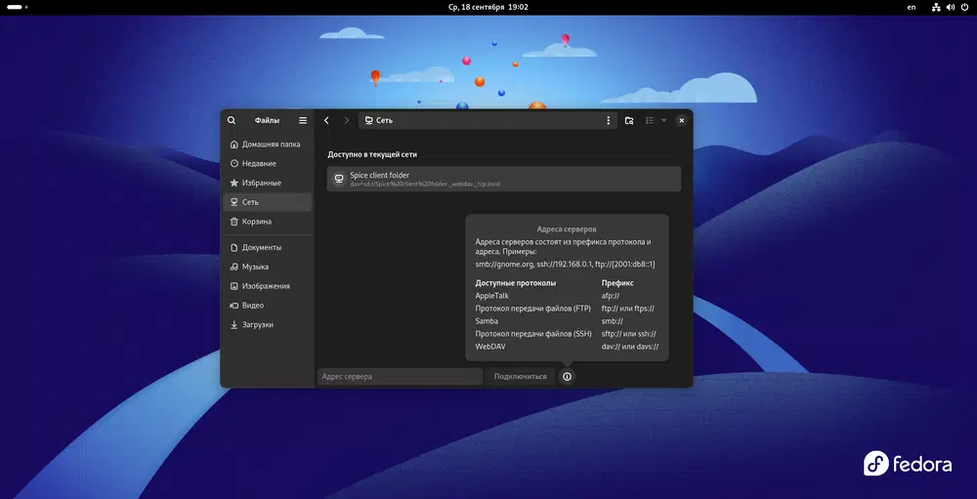The image size is (977, 499).
Task: Click the AppleTalk protocol row text
Action: pyautogui.click(x=491, y=295)
